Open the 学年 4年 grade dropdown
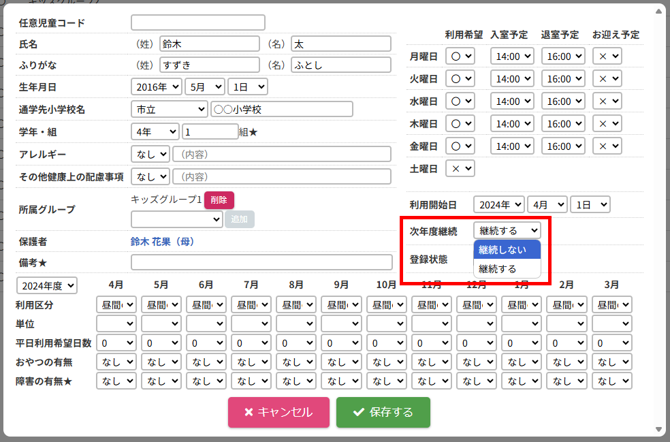This screenshot has height=442, width=670. click(155, 131)
